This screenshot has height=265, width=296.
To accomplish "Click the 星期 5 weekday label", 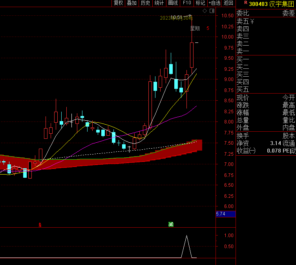I will pyautogui.click(x=199, y=28).
